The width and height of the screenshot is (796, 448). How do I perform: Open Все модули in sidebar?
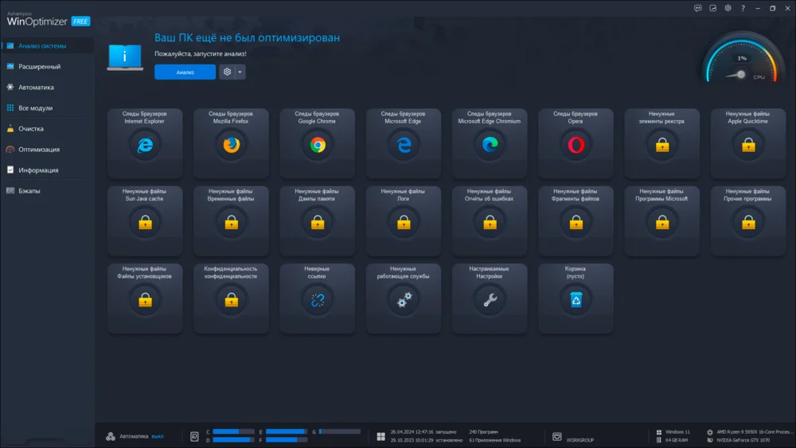coord(47,108)
